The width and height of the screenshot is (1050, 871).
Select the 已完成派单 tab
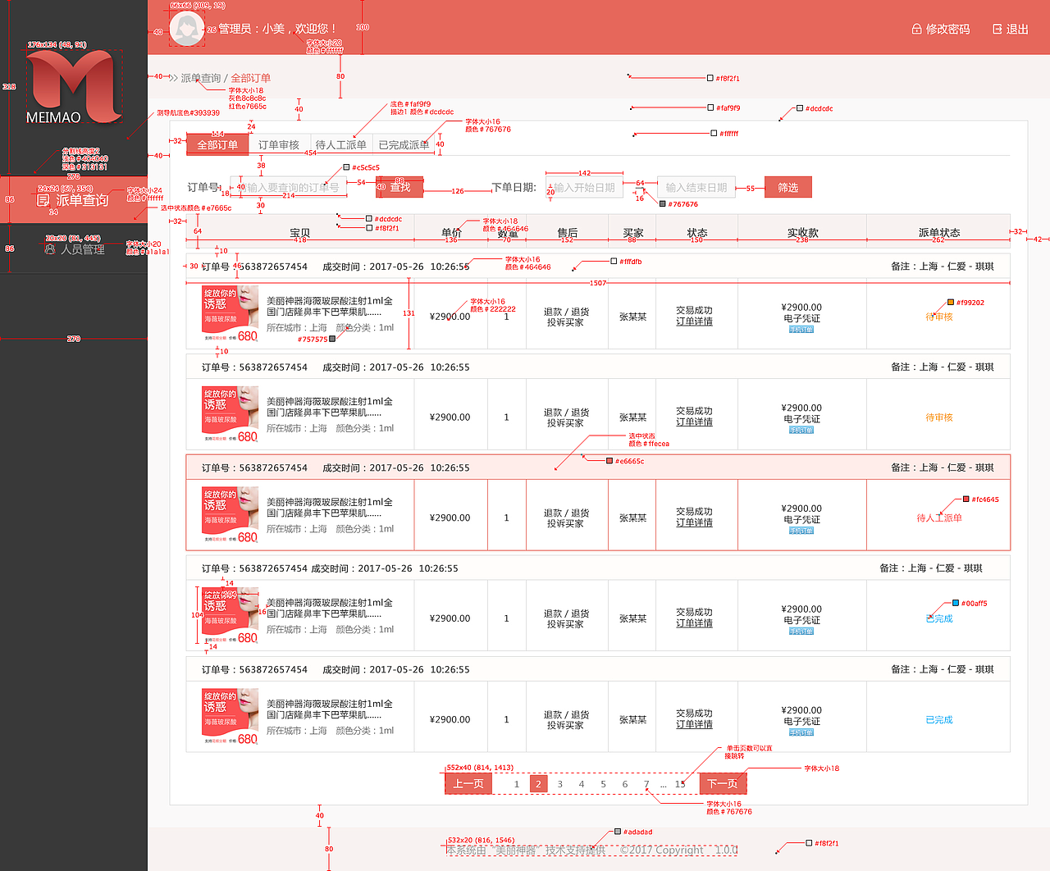click(404, 144)
